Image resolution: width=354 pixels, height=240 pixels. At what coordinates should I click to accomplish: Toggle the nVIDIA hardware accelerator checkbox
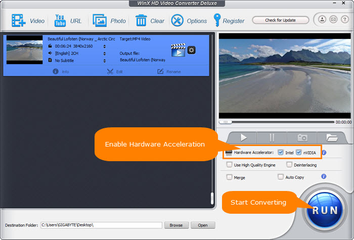(x=298, y=153)
